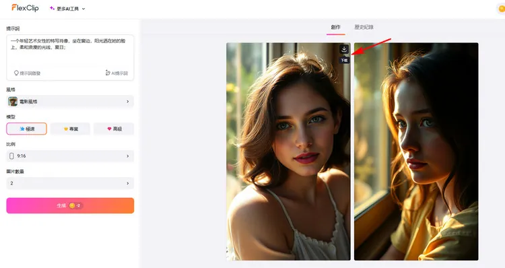Click the pink-orange generate button

[x=70, y=205]
